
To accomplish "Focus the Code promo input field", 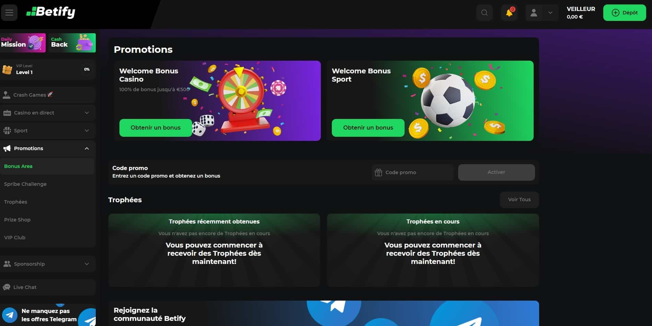I will [x=412, y=172].
